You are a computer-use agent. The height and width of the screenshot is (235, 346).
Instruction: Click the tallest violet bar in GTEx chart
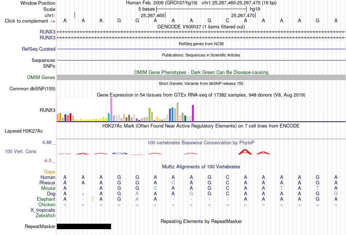coord(111,109)
